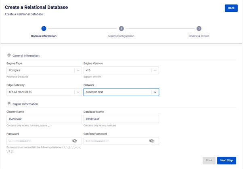The image size is (243, 169).
Task: Select step 3 circle in wizard
Action: point(199,29)
